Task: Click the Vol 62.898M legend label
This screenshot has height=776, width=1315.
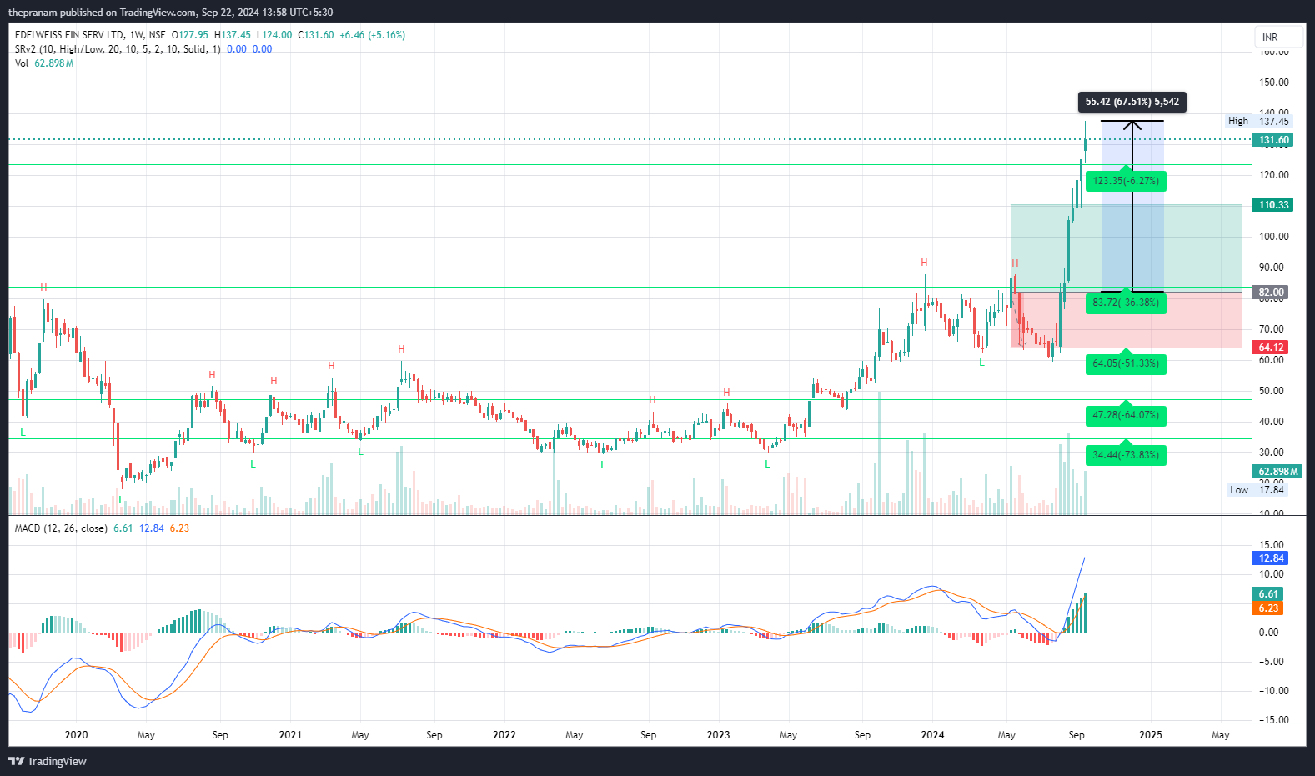Action: coord(44,63)
